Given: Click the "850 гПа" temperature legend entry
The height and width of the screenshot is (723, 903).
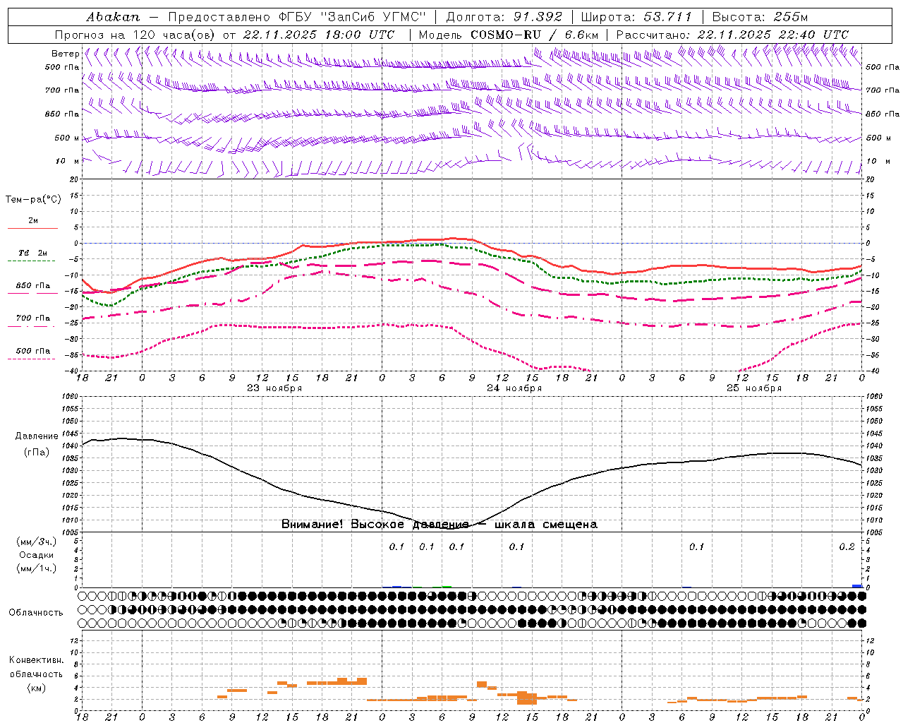Looking at the screenshot, I should (x=32, y=289).
